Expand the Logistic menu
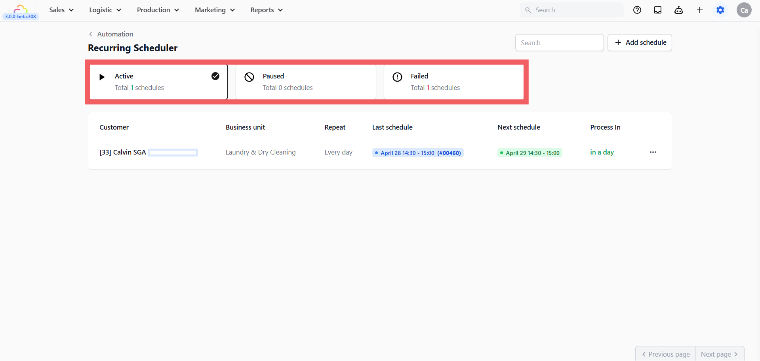760x361 pixels. (x=105, y=10)
